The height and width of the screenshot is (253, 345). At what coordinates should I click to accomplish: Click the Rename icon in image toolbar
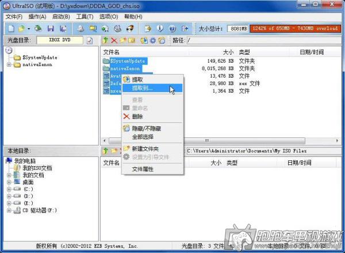[x=132, y=40]
